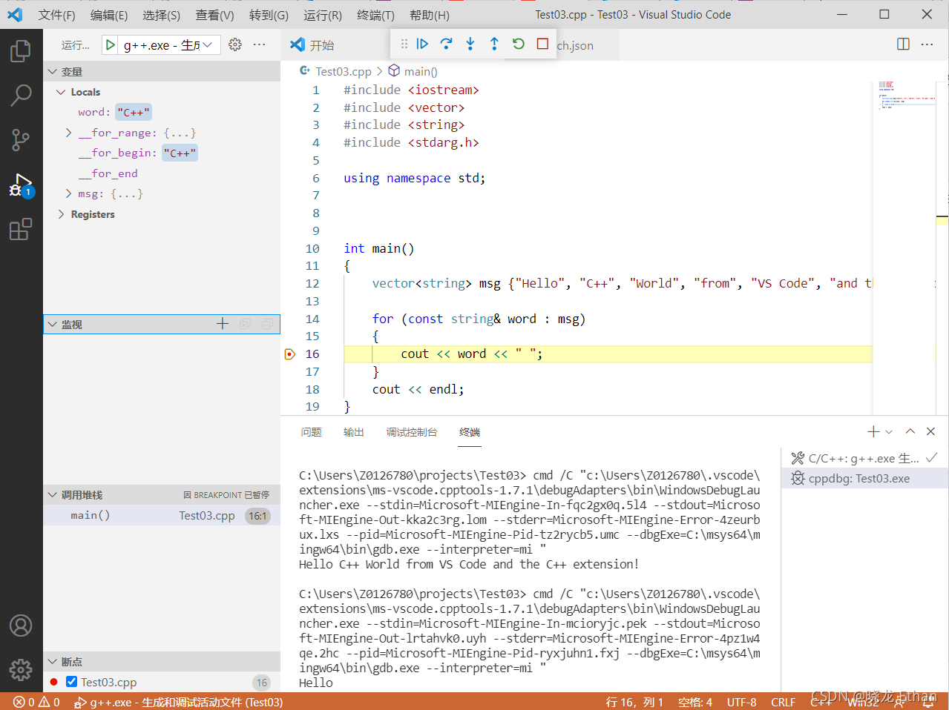949x710 pixels.
Task: Collapse the 断点 section
Action: coord(53,662)
